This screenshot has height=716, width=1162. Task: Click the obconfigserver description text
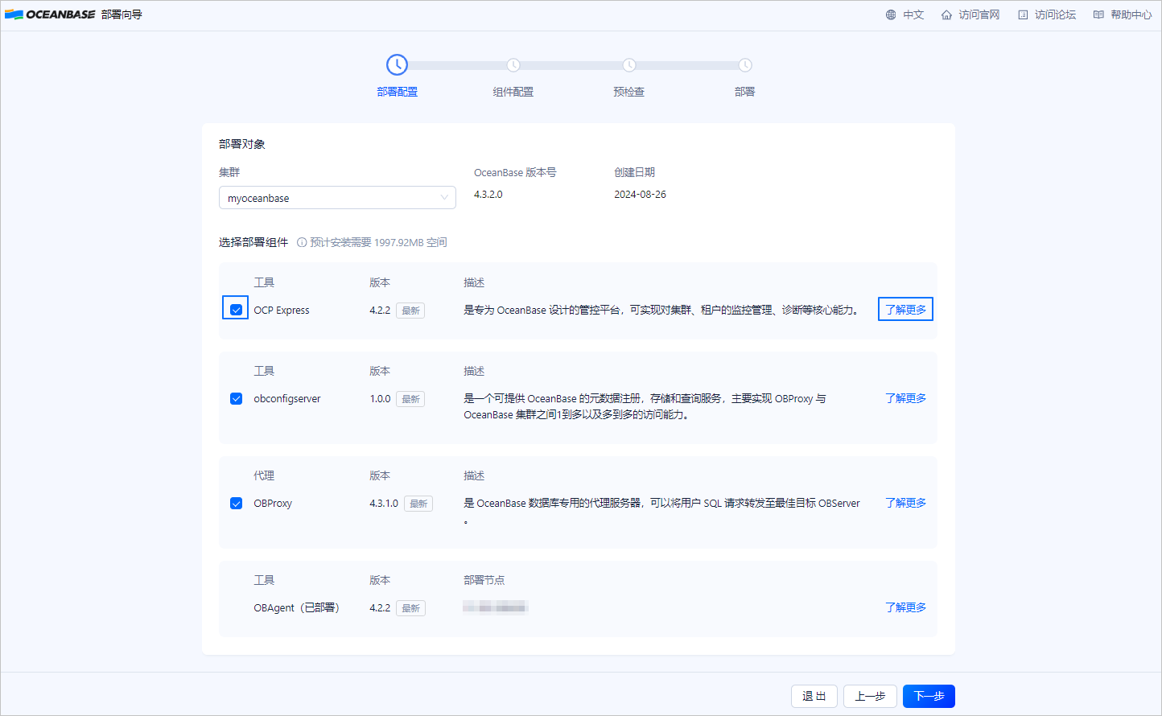pyautogui.click(x=645, y=406)
